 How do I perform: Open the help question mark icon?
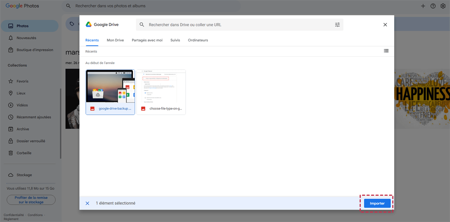tap(433, 6)
